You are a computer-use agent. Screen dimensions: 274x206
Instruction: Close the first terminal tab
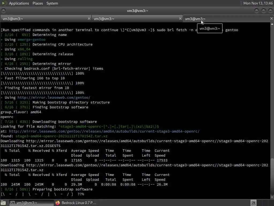tap(89, 19)
